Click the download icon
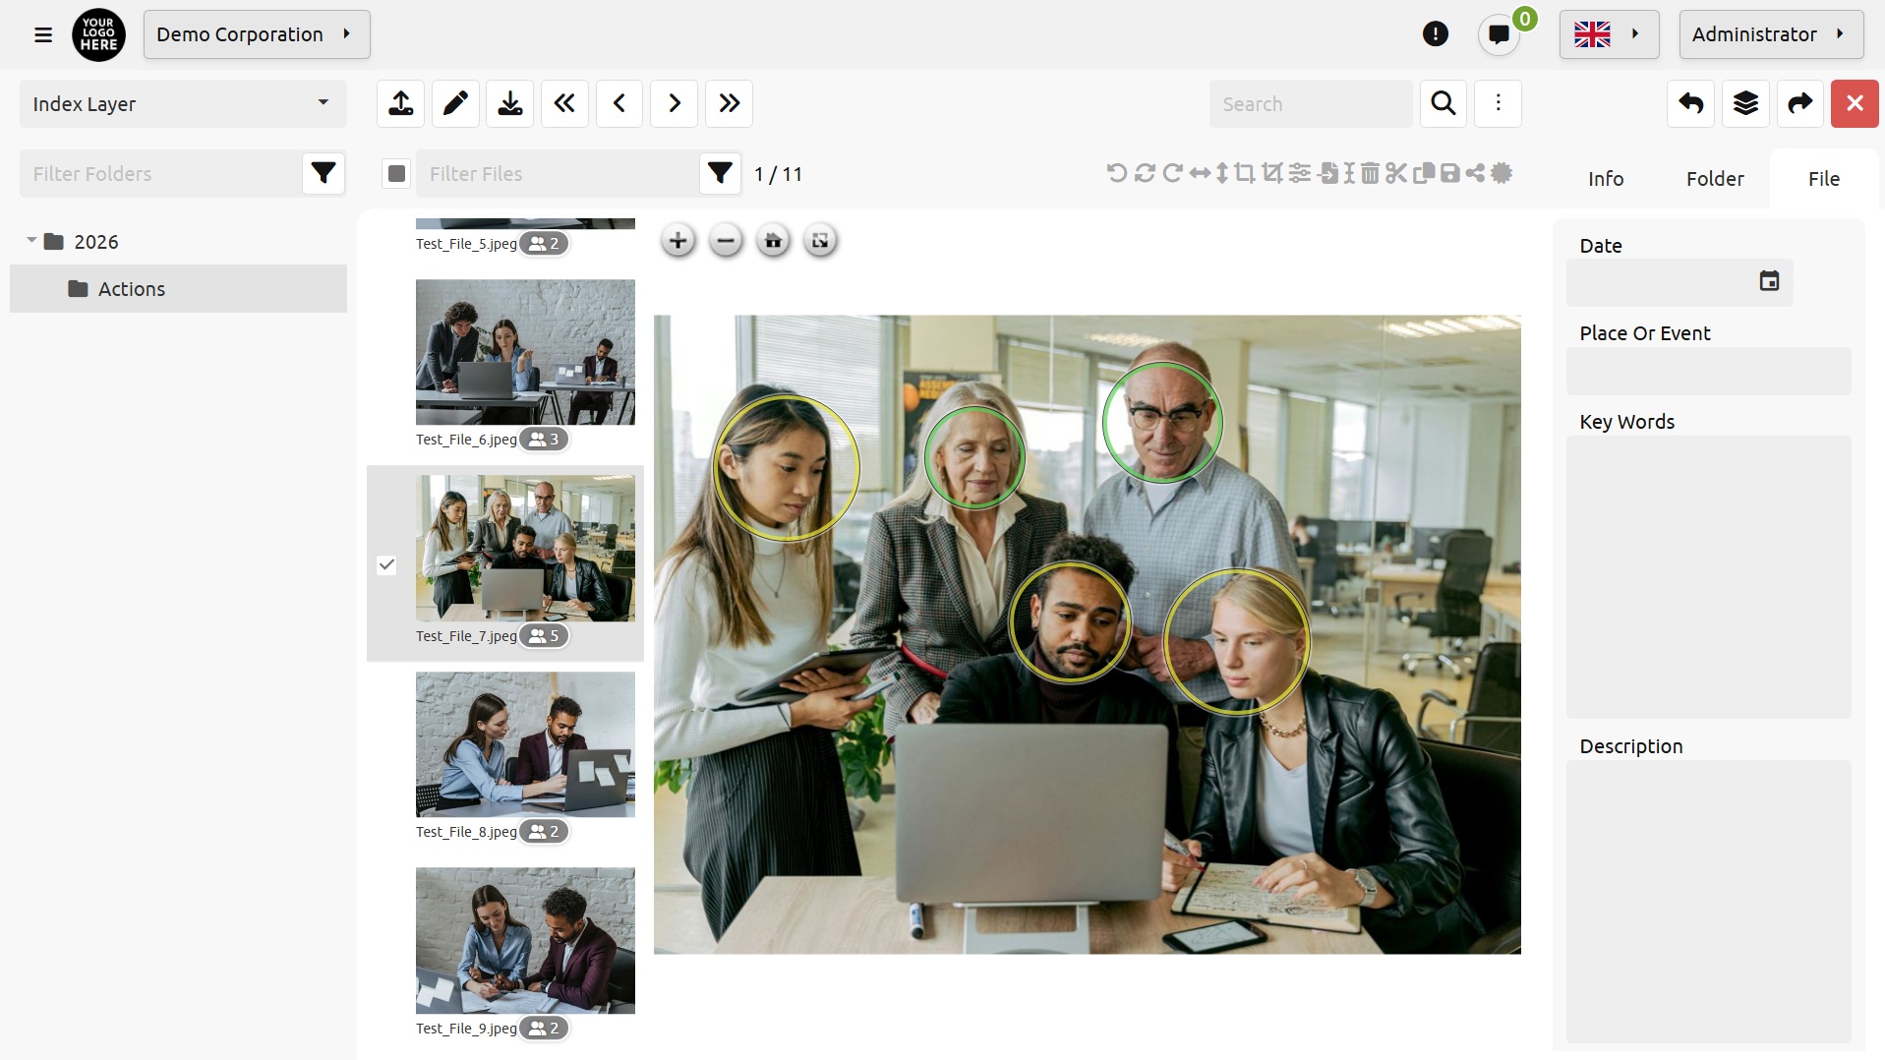This screenshot has height=1060, width=1885. tap(509, 103)
